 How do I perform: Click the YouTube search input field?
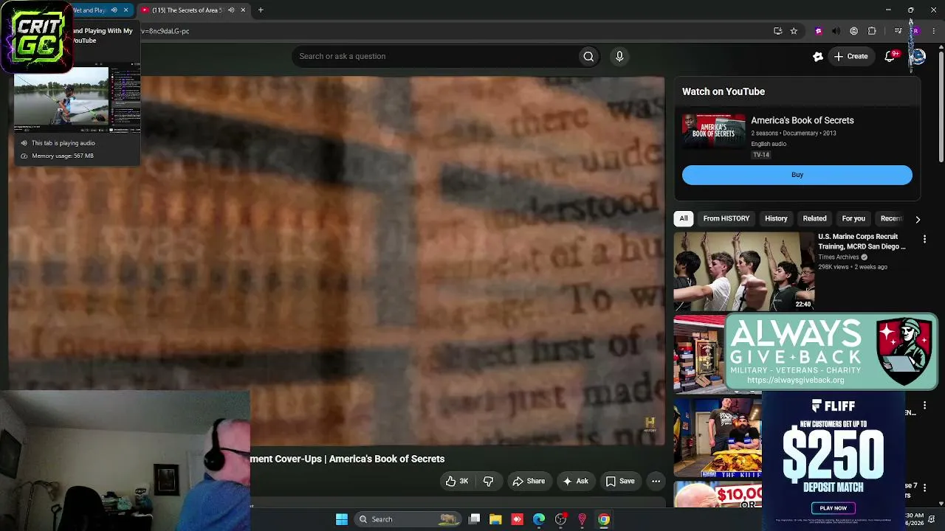click(436, 56)
